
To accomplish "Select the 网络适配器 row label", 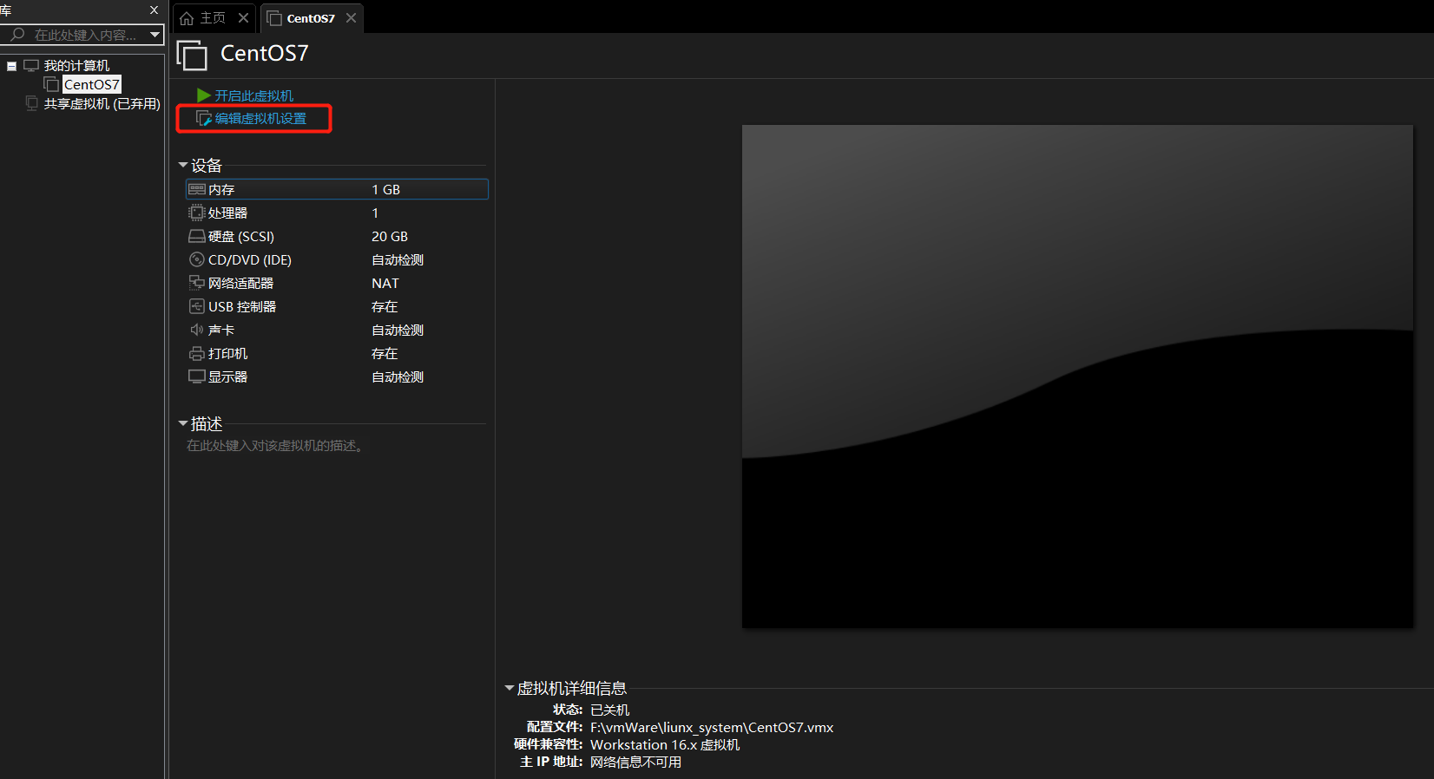I will (240, 283).
